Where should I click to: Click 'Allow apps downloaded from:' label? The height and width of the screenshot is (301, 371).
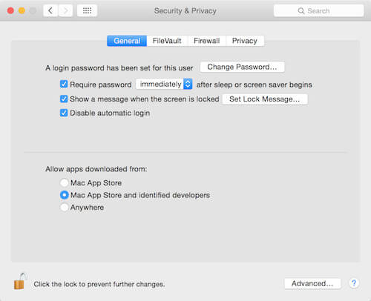[x=96, y=169]
